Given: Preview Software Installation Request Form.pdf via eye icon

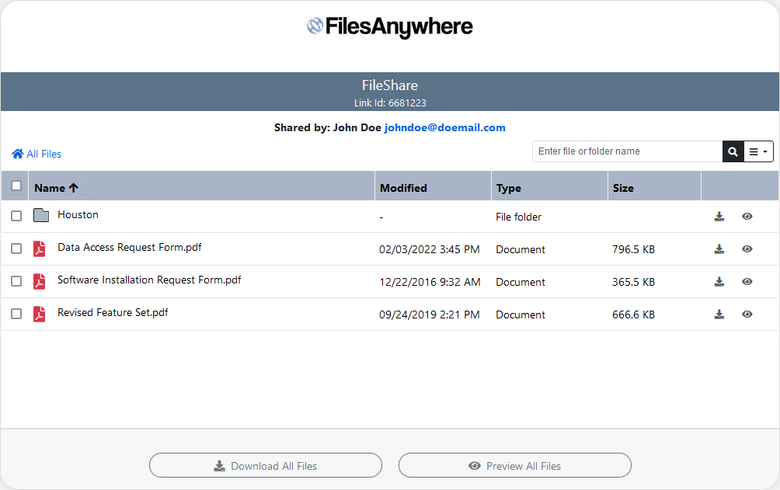Looking at the screenshot, I should pos(747,282).
